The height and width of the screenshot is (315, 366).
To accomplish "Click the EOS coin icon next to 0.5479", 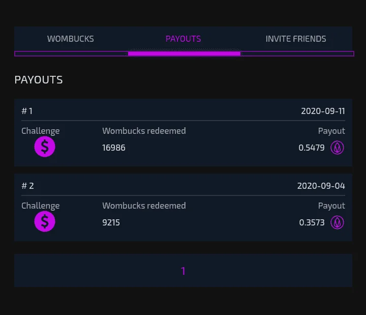I will pyautogui.click(x=337, y=148).
